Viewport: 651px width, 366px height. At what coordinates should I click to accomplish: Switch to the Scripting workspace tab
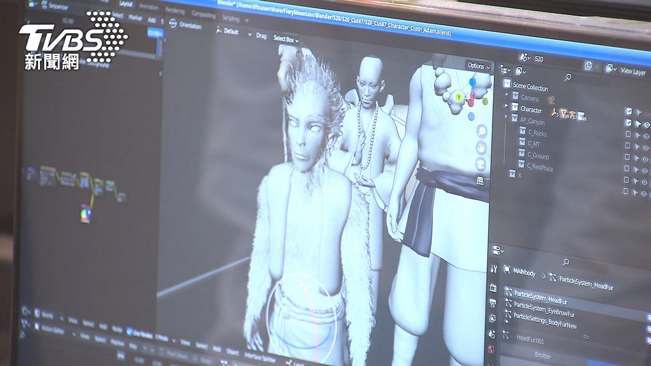[x=232, y=18]
